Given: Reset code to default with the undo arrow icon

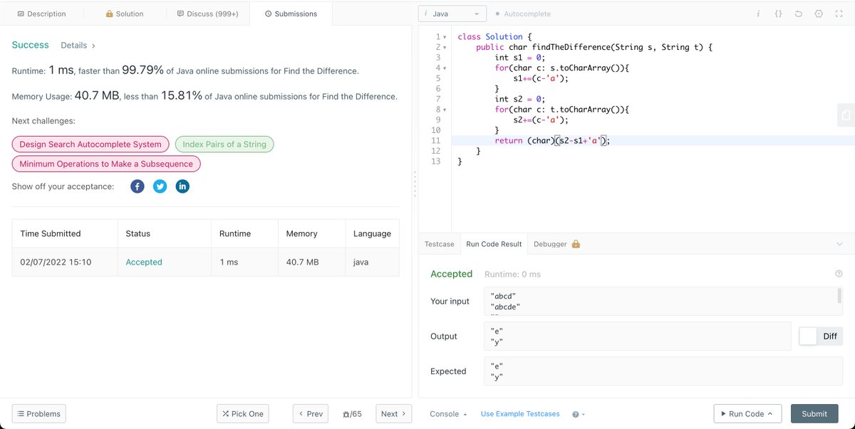Looking at the screenshot, I should coord(798,14).
